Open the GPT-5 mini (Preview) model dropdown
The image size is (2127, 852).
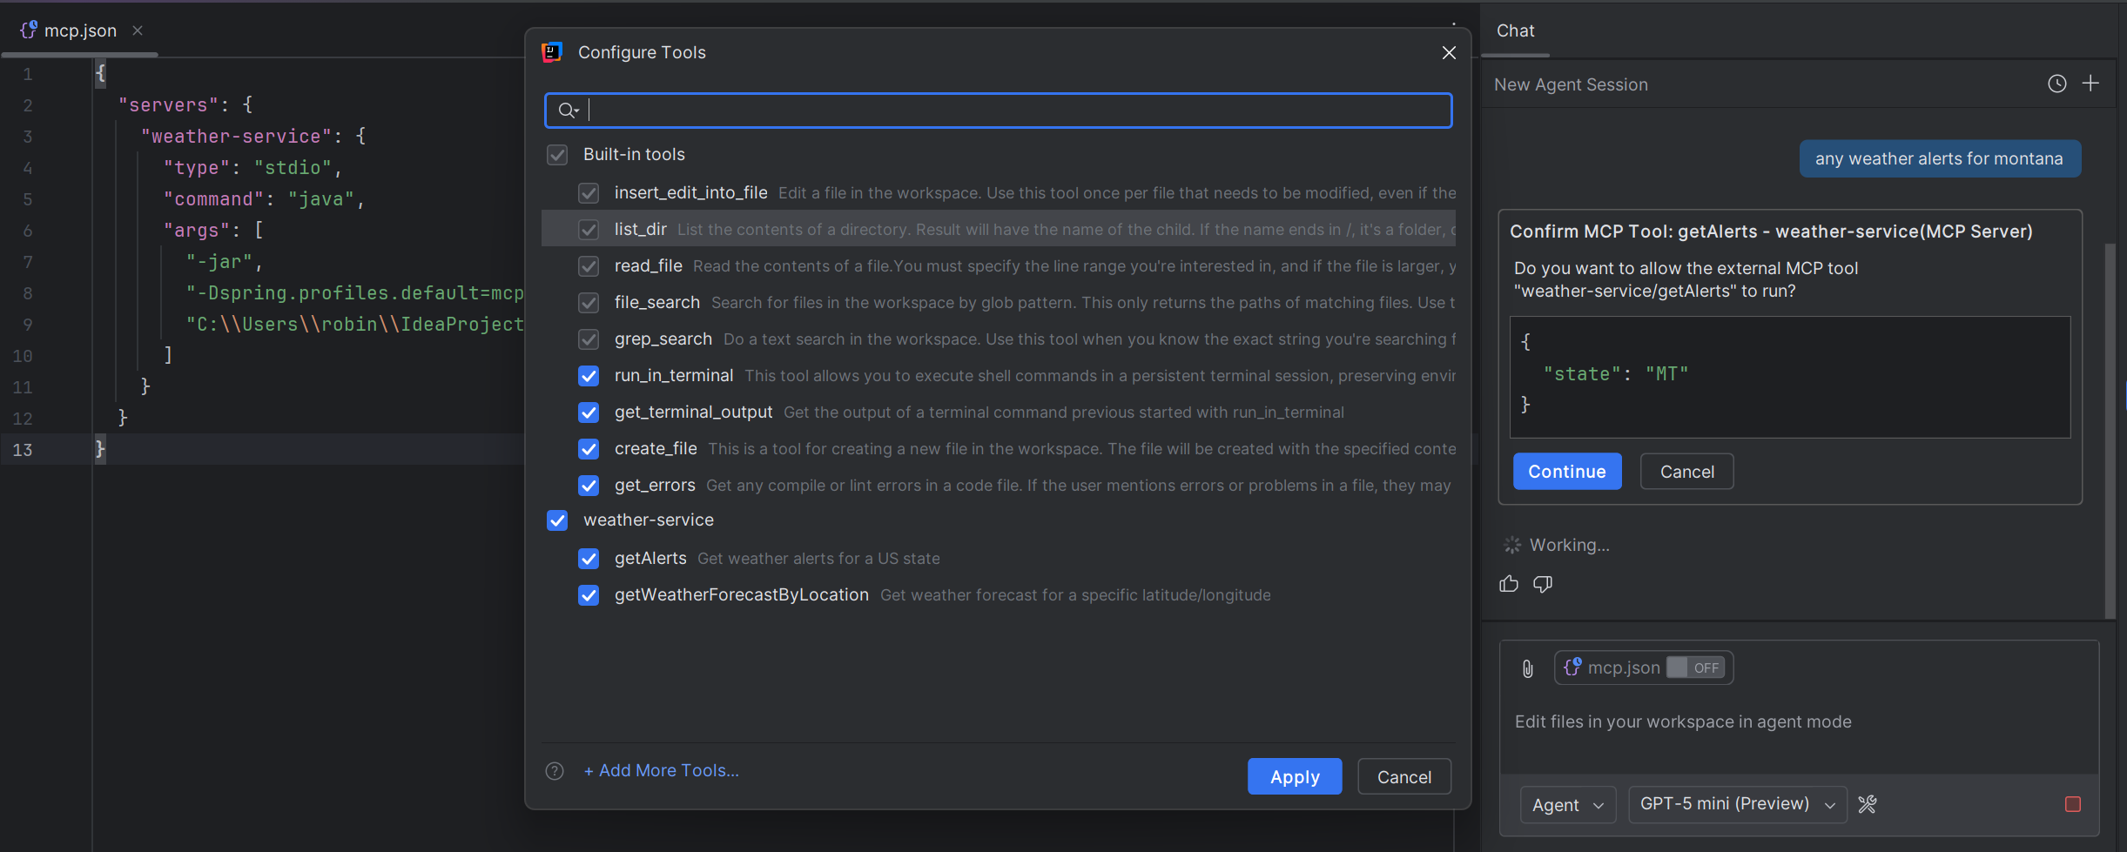[1738, 804]
